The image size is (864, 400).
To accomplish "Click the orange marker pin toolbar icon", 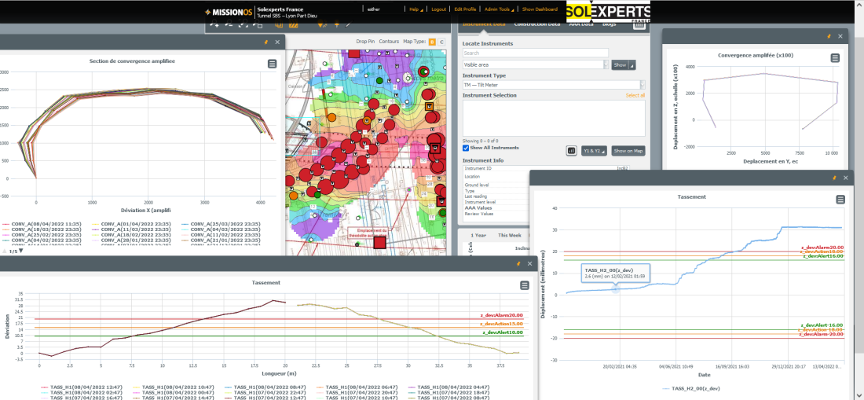I will click(x=322, y=25).
